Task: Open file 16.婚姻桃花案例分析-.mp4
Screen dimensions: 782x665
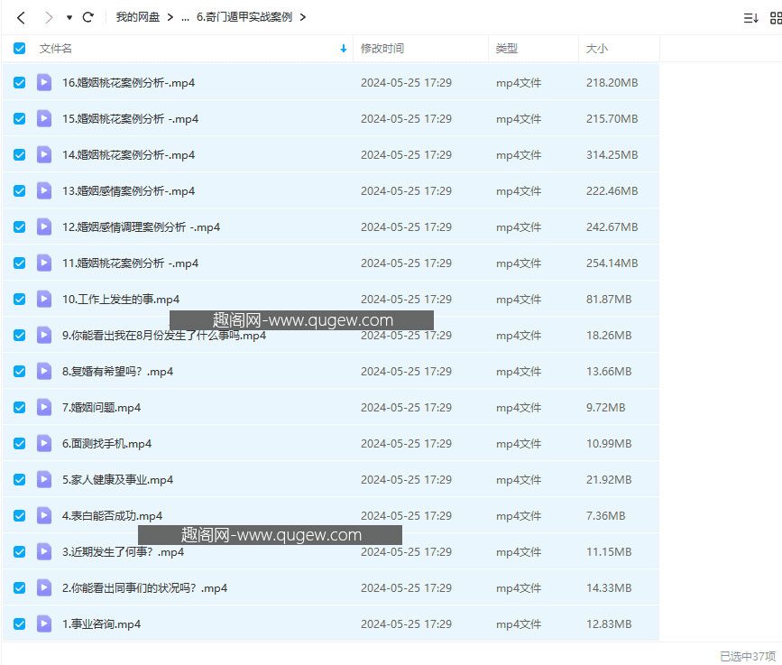Action: pyautogui.click(x=129, y=82)
